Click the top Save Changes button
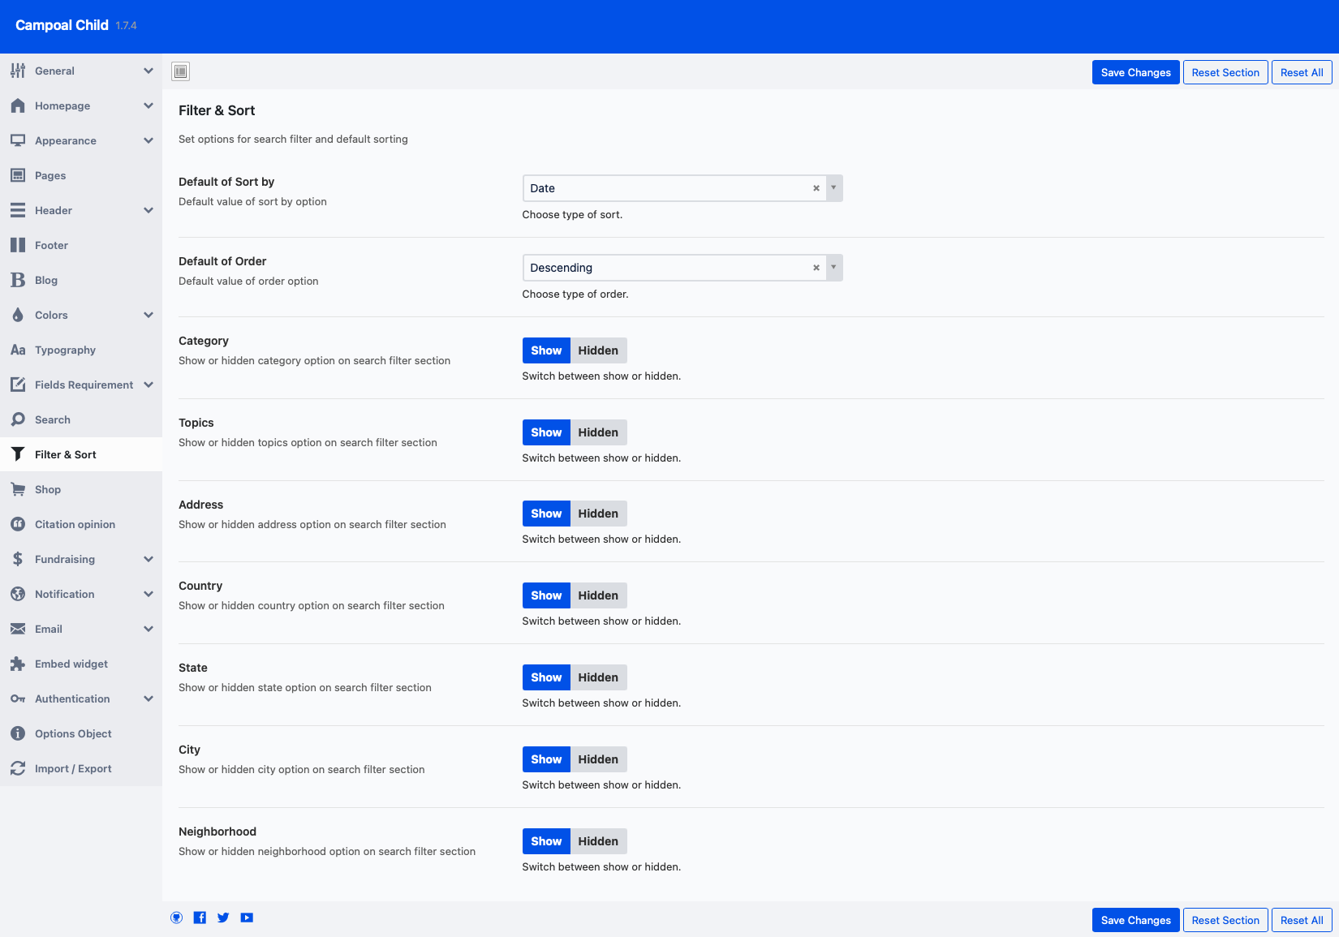 click(1135, 72)
